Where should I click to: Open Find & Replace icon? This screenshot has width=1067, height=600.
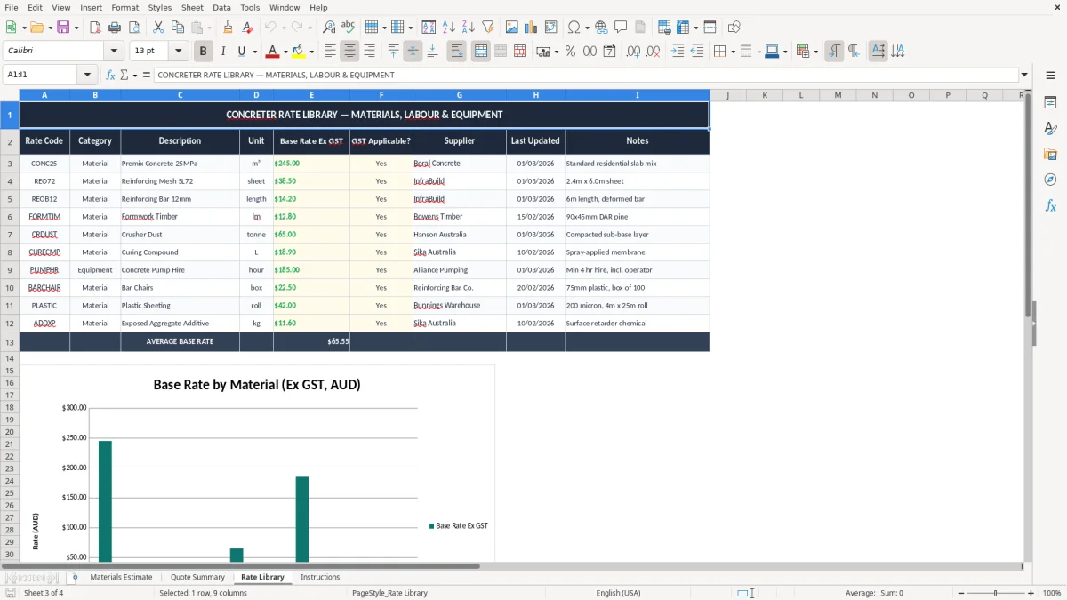coord(329,28)
